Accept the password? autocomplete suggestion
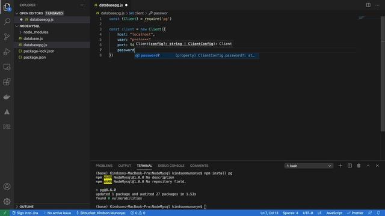 click(196, 55)
